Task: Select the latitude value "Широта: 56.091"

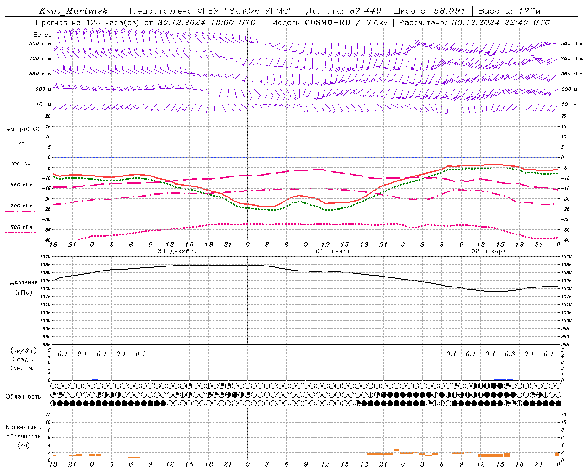Action: point(429,11)
